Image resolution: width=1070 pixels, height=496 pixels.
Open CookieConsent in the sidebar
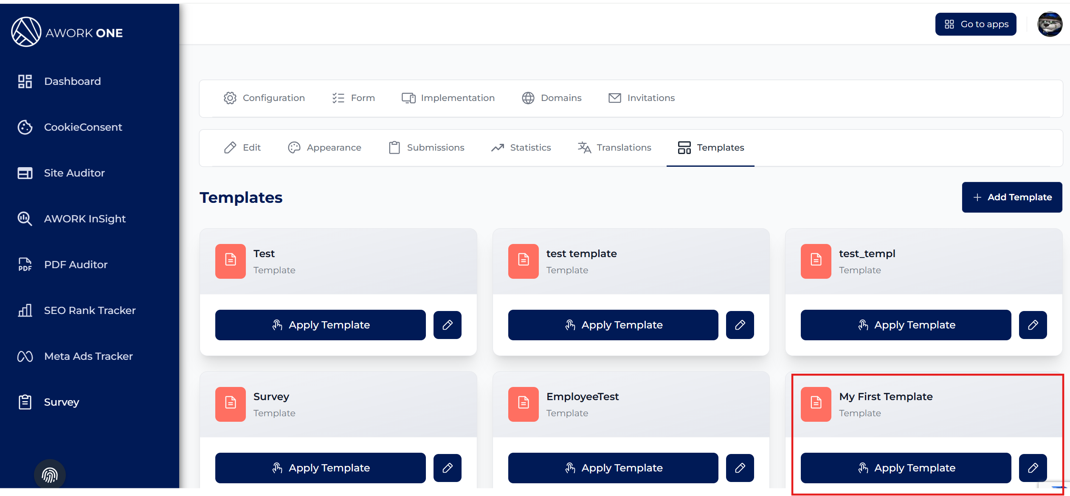coord(83,127)
